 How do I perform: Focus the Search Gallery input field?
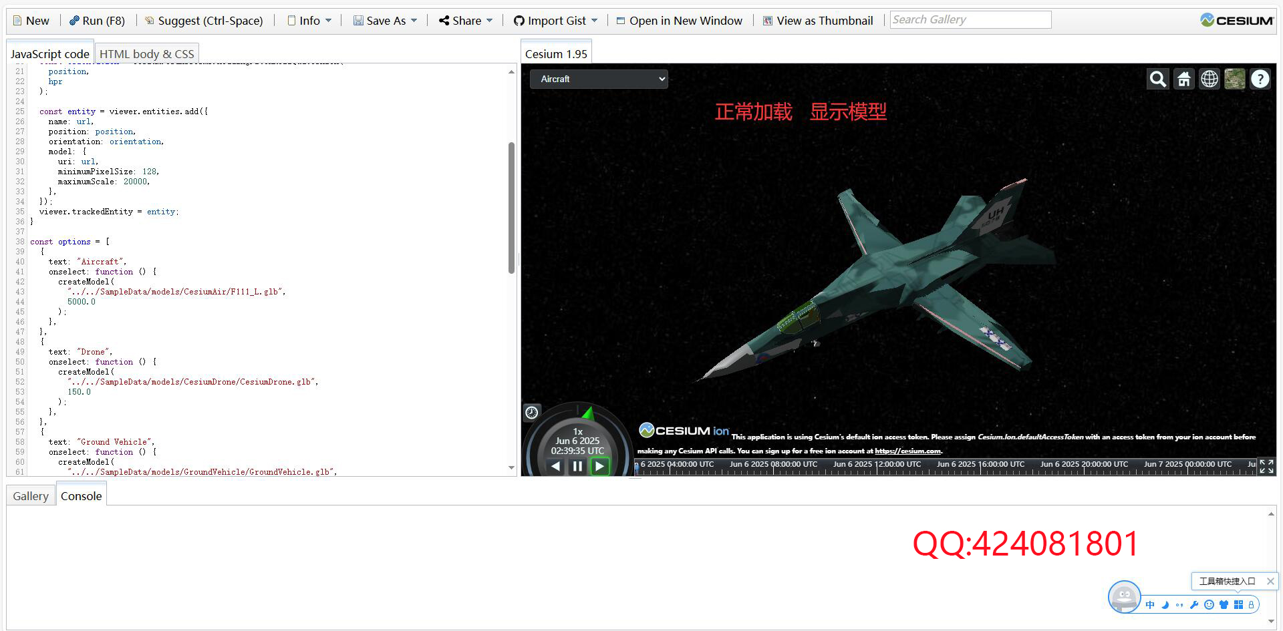(x=970, y=20)
